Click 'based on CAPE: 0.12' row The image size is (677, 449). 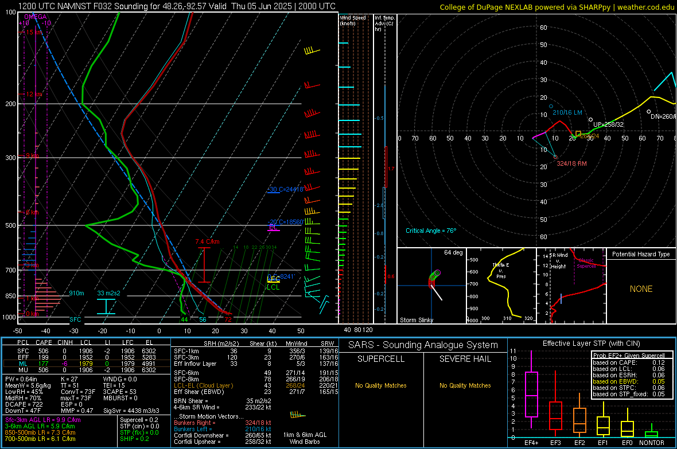629,362
